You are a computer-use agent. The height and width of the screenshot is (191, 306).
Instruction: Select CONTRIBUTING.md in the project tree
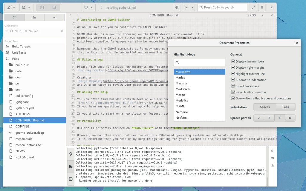tap(35, 120)
